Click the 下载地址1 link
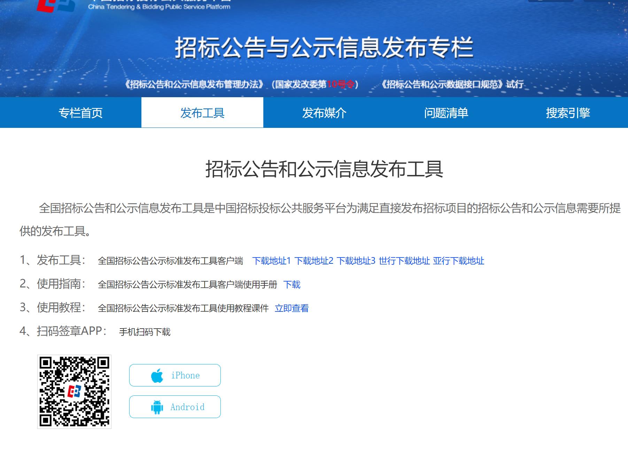Image resolution: width=628 pixels, height=454 pixels. 271,261
